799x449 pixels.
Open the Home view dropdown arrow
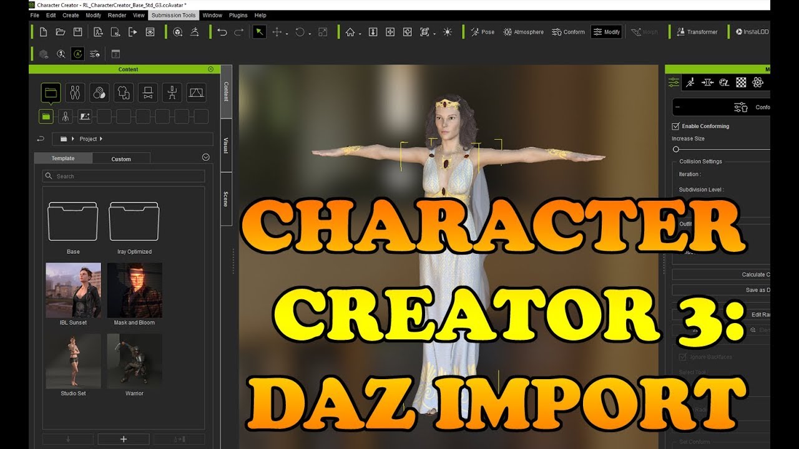click(x=360, y=34)
